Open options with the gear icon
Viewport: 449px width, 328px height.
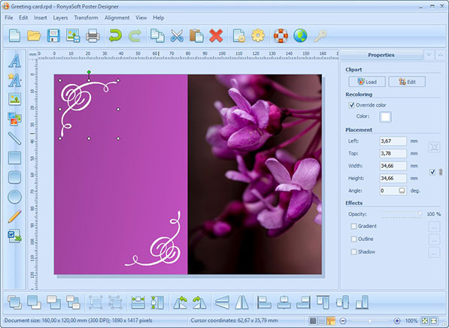258,36
